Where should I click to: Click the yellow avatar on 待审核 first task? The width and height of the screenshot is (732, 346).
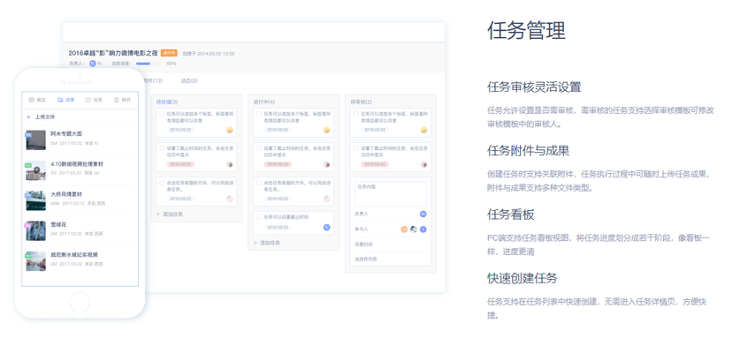423,130
